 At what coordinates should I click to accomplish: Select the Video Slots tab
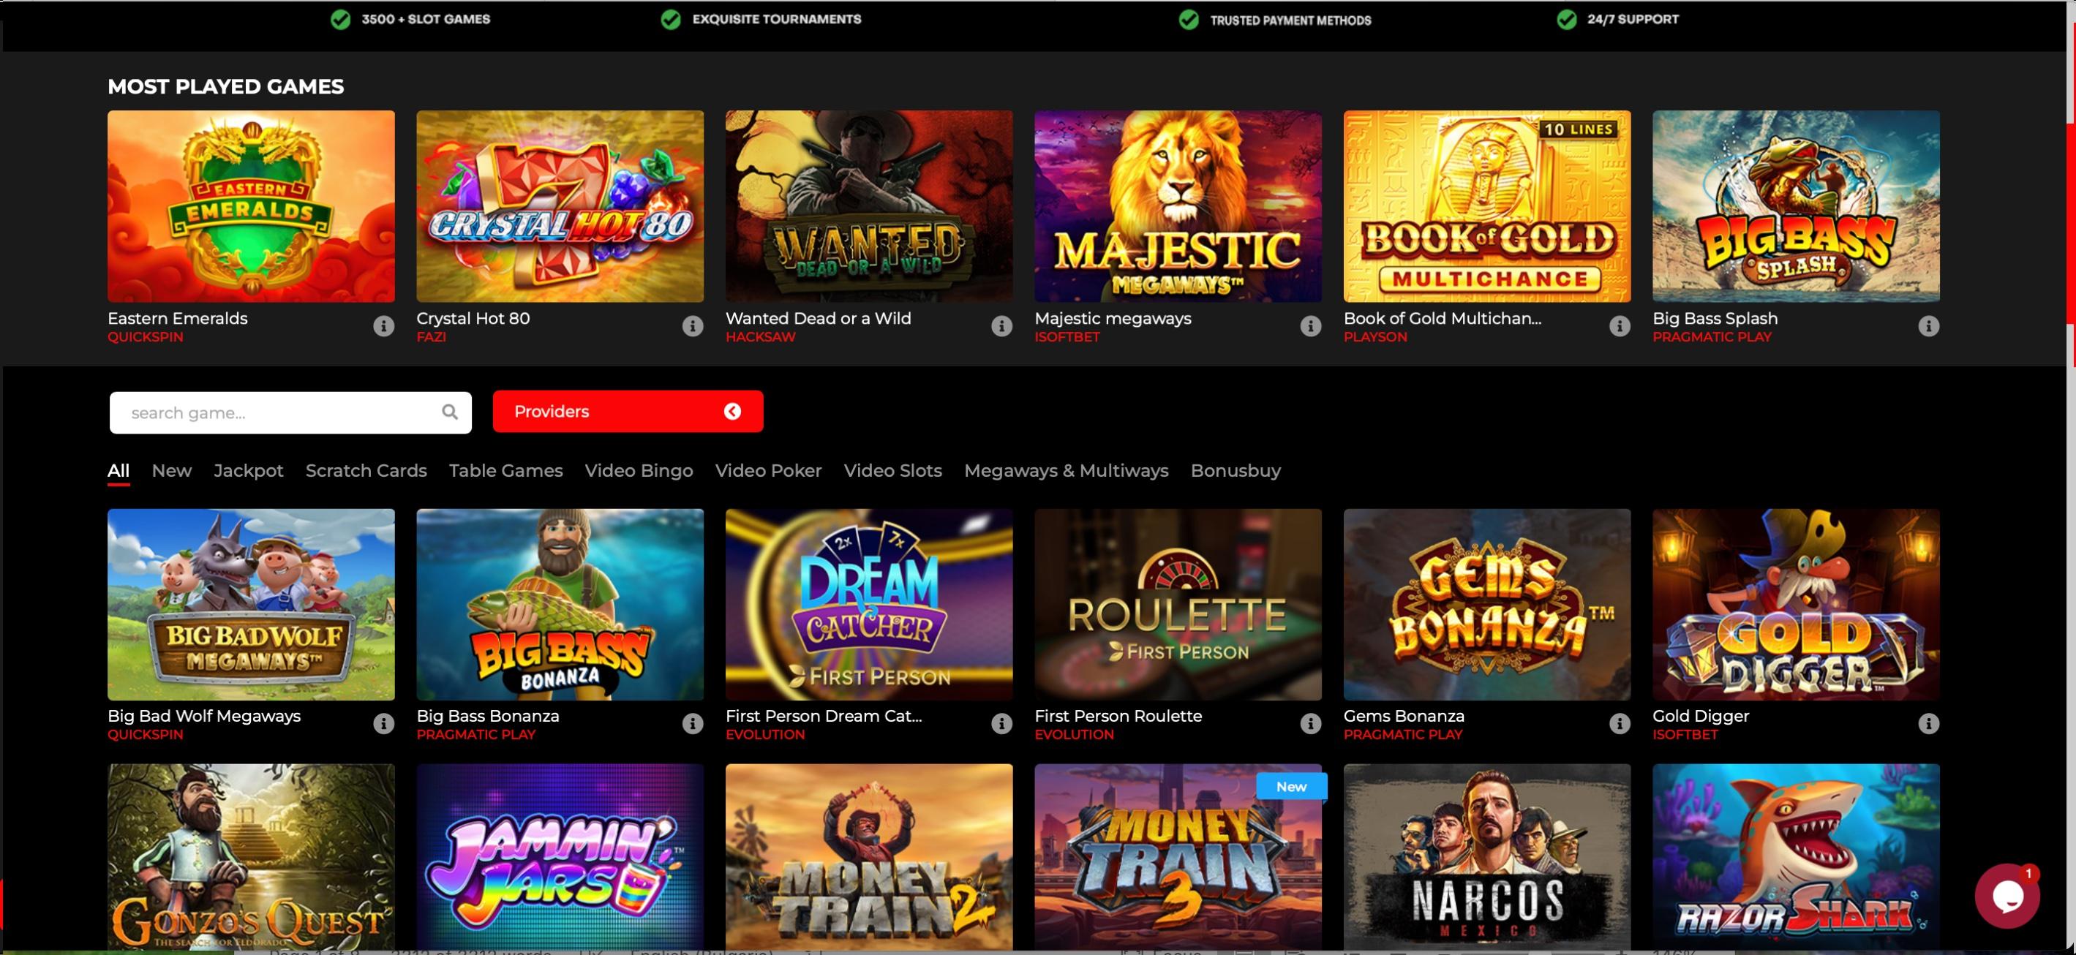[x=893, y=471]
